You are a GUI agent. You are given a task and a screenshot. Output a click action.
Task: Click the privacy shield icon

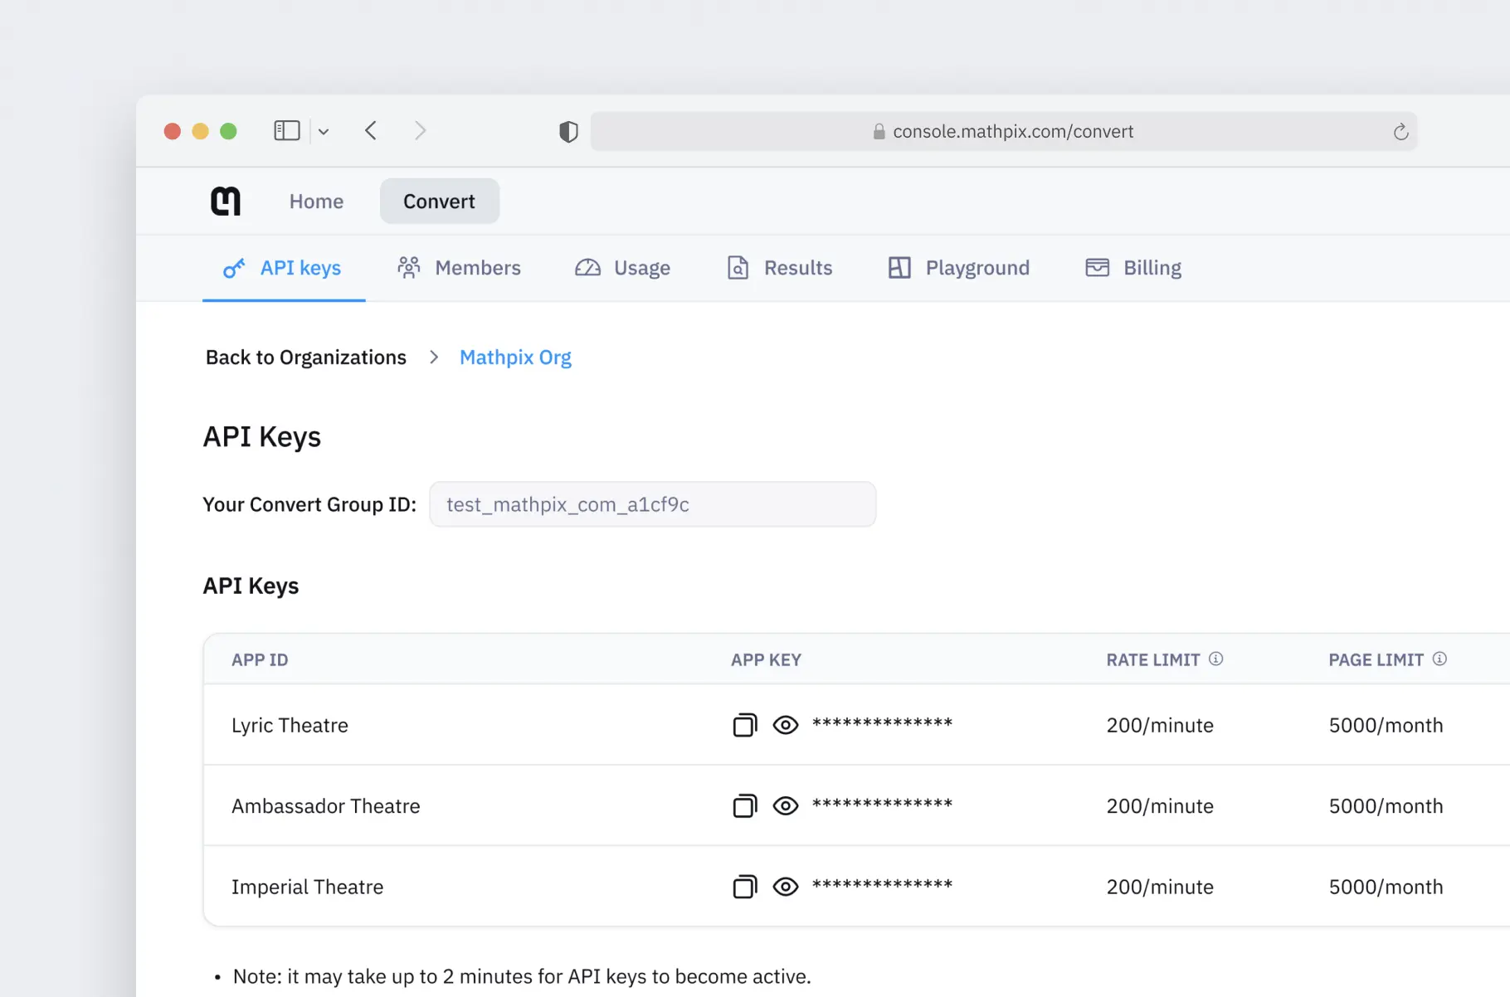pos(568,131)
